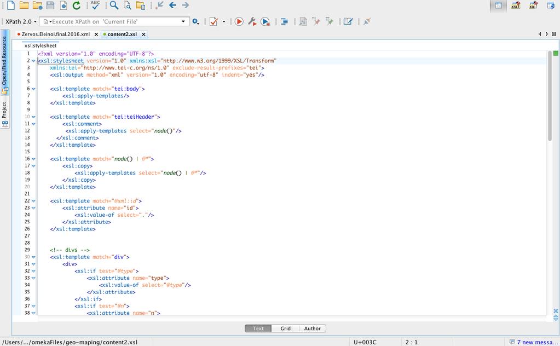Collapse the @xml:id template line 22
This screenshot has height=346, width=560.
(33, 201)
